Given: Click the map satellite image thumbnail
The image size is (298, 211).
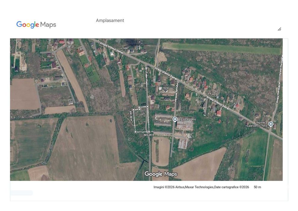Looking at the screenshot, I should click(x=146, y=110).
